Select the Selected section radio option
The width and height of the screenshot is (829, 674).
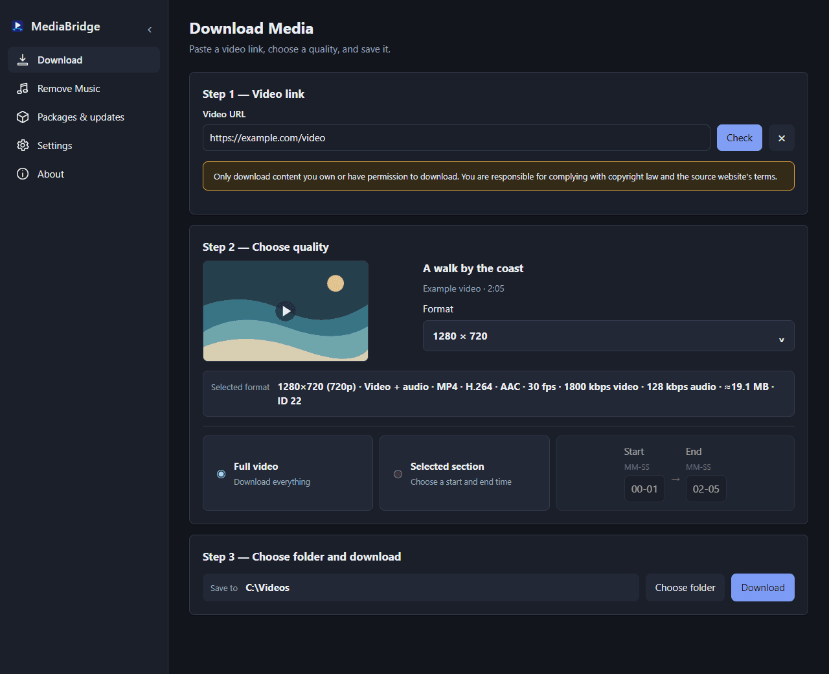(x=398, y=474)
